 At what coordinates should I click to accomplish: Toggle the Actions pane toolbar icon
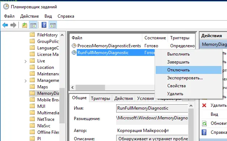(x=53, y=25)
